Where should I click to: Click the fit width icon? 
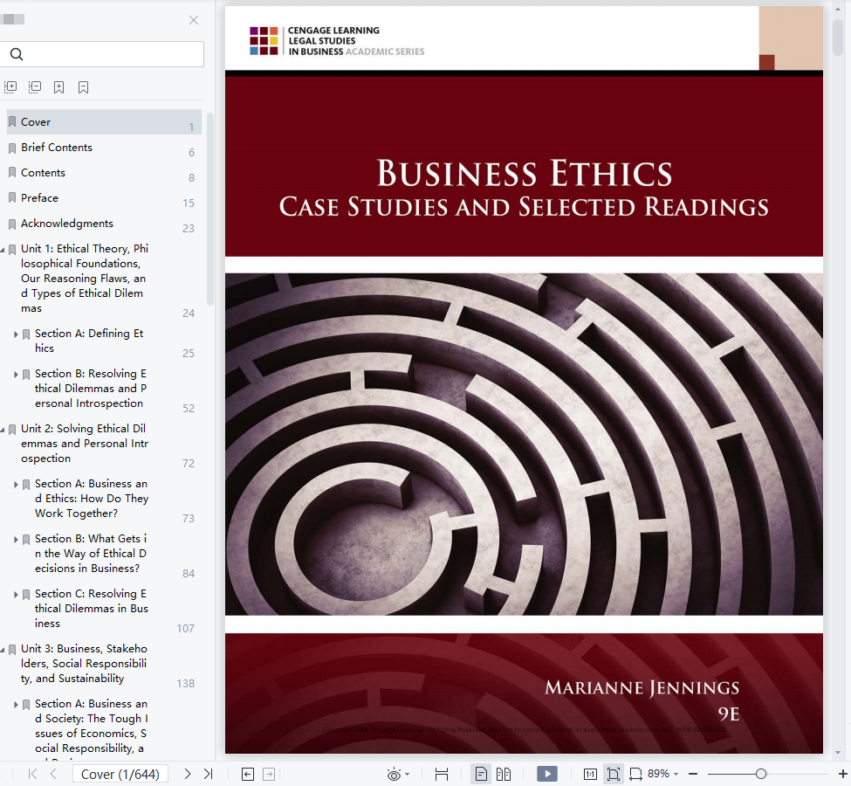[442, 774]
